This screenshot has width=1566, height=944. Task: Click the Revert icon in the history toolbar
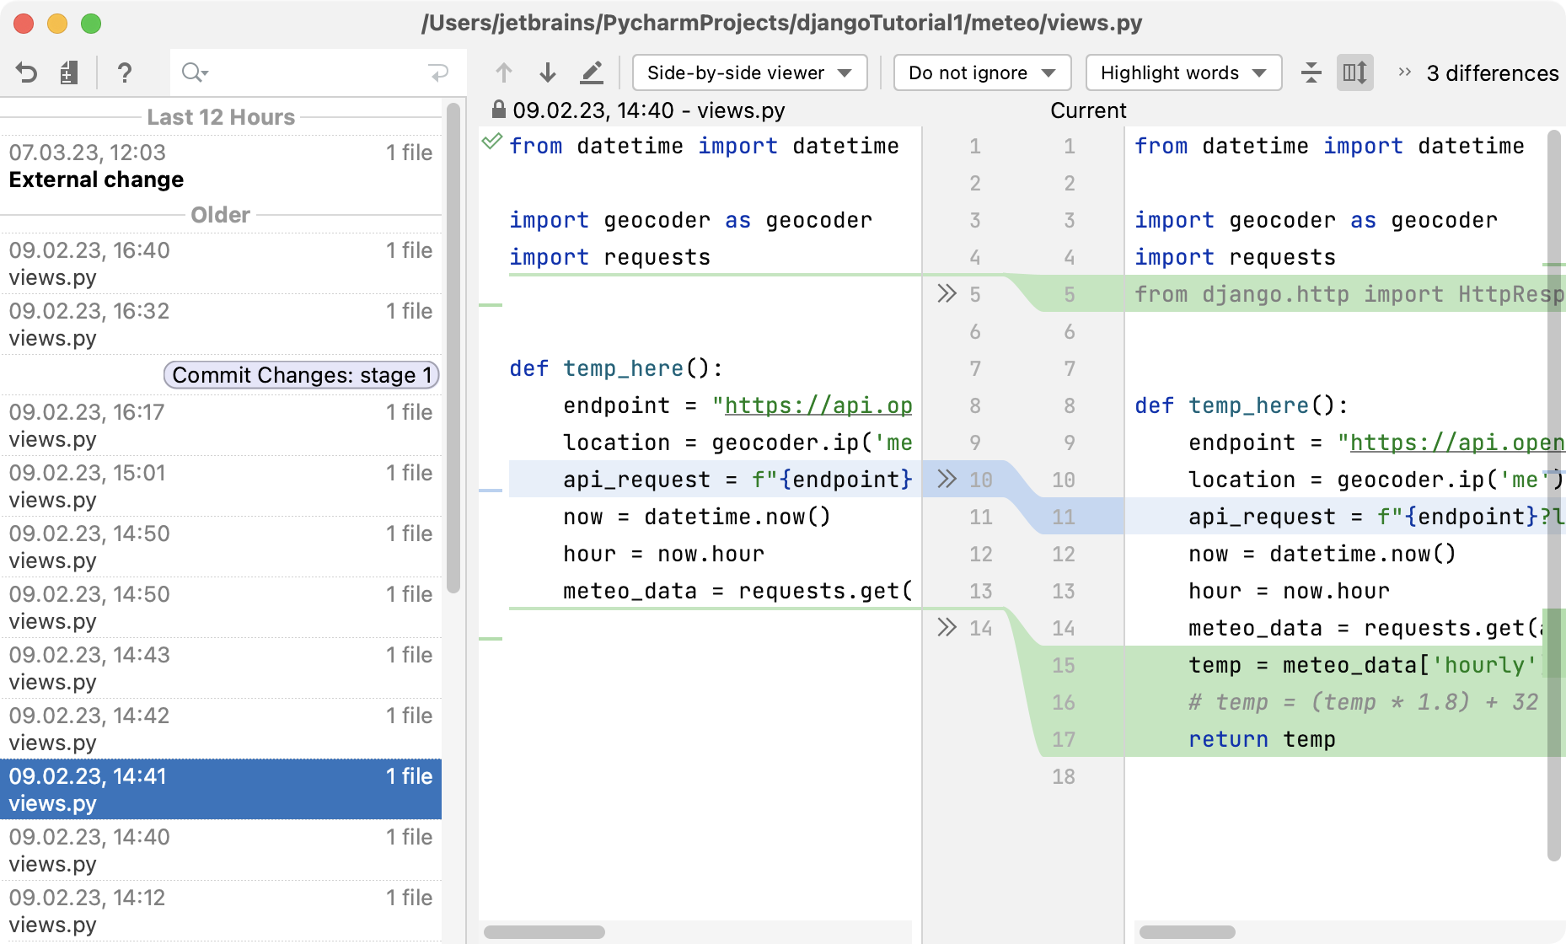pos(27,73)
